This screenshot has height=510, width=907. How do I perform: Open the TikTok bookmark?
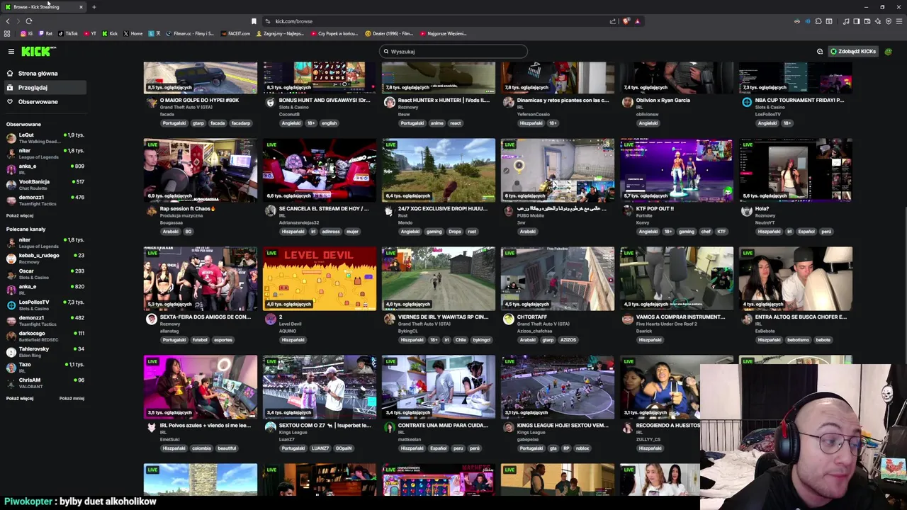click(x=68, y=33)
